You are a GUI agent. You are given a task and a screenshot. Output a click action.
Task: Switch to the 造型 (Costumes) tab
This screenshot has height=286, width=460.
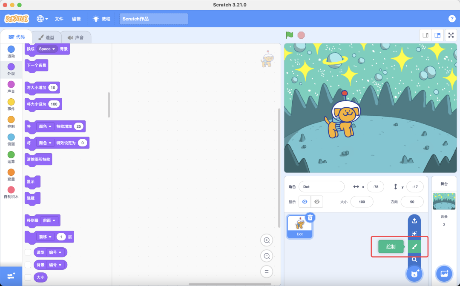(46, 37)
